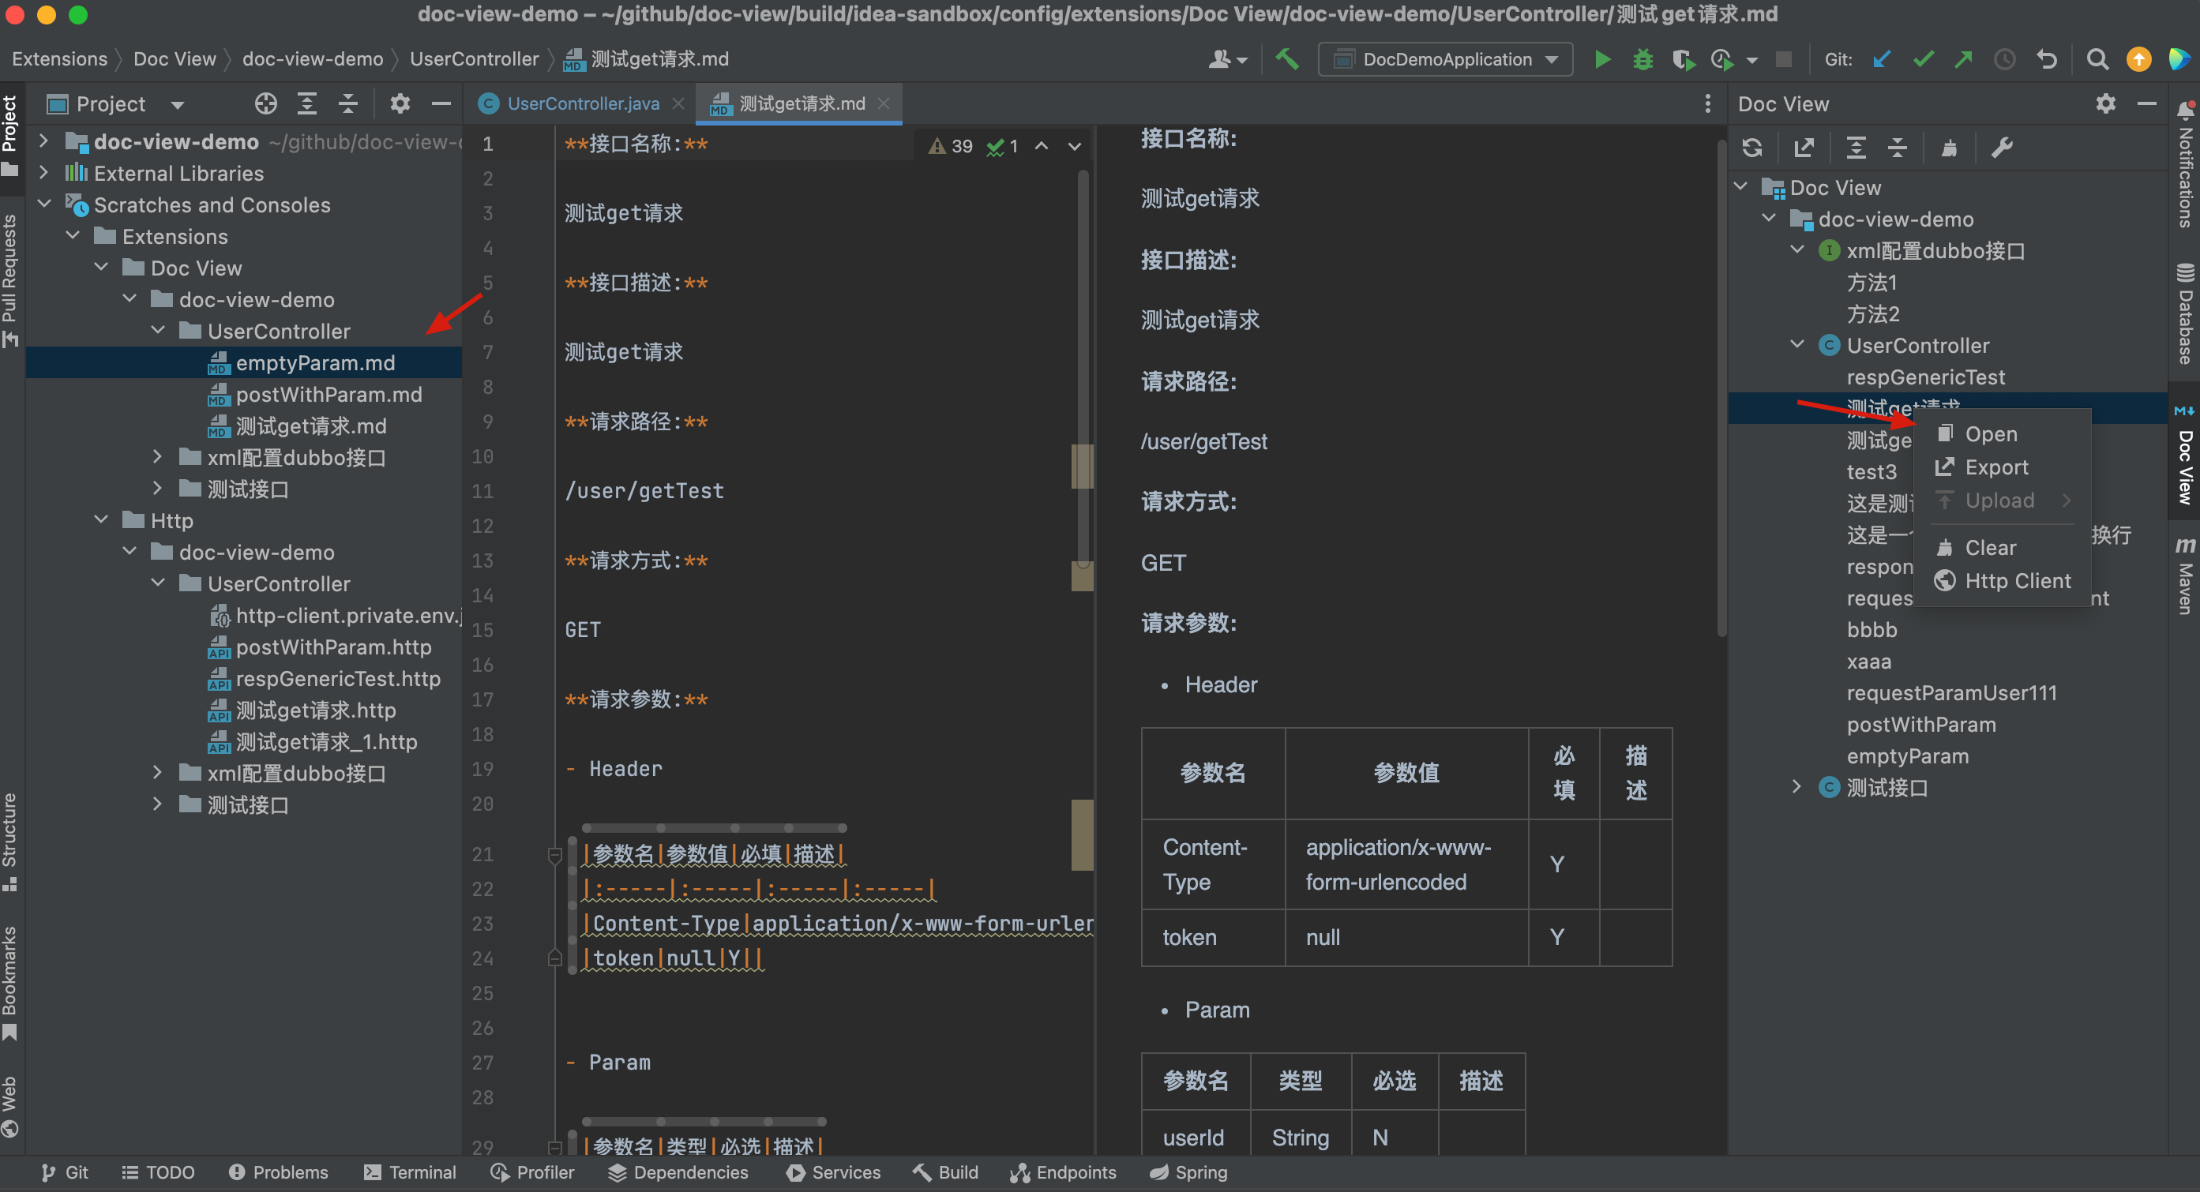Click the Build project hammer icon
Viewport: 2200px width, 1192px height.
1286,59
